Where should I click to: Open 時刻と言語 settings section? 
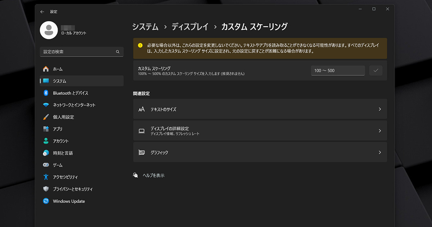point(82,153)
